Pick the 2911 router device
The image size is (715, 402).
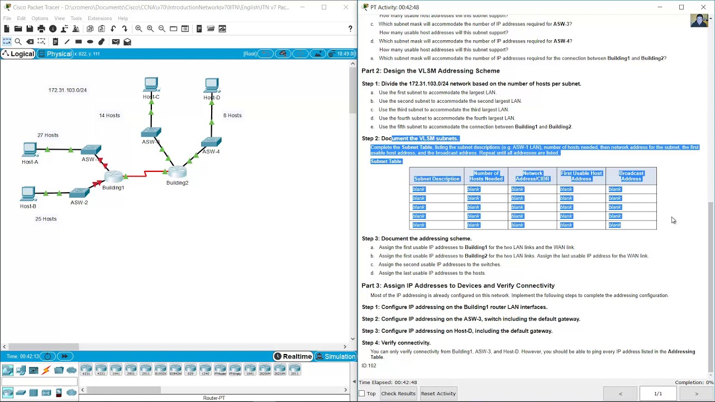pos(146,370)
